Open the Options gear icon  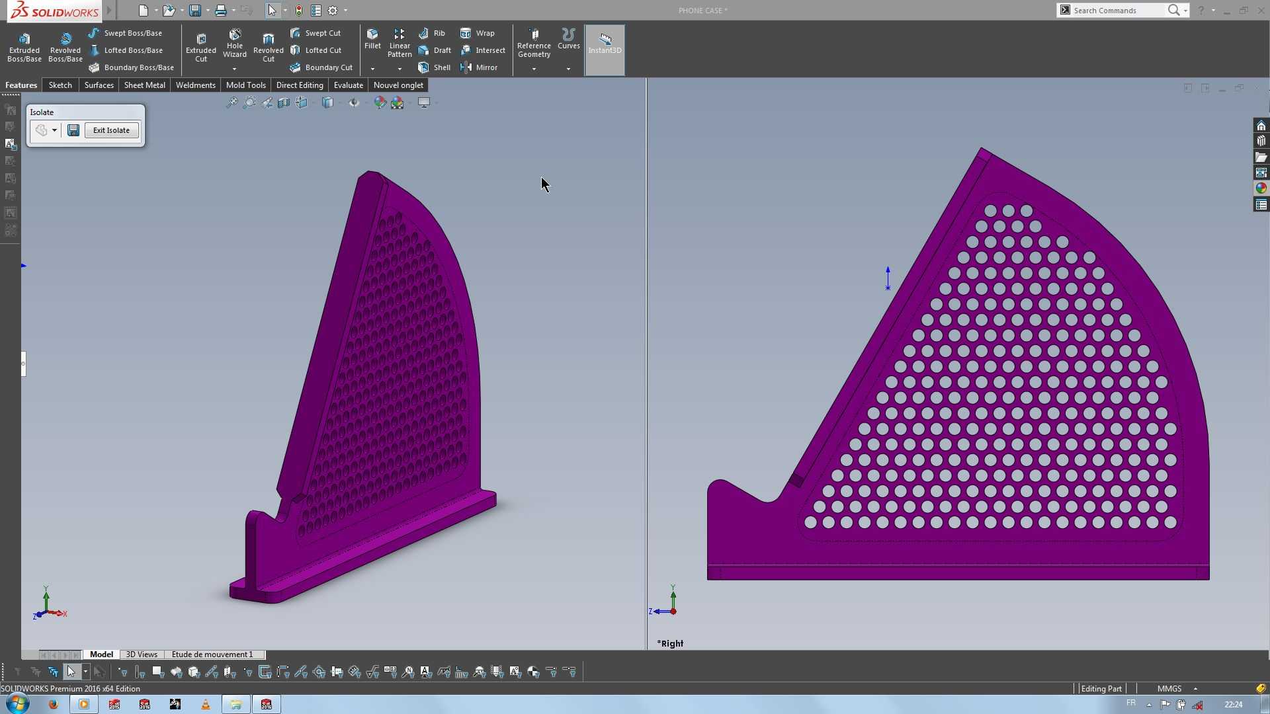point(333,11)
